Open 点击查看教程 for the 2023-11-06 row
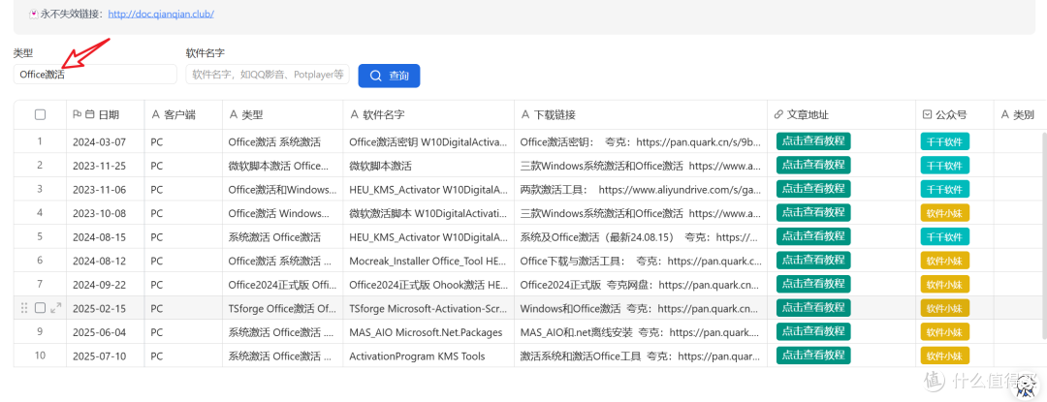The image size is (1047, 402). click(x=813, y=189)
